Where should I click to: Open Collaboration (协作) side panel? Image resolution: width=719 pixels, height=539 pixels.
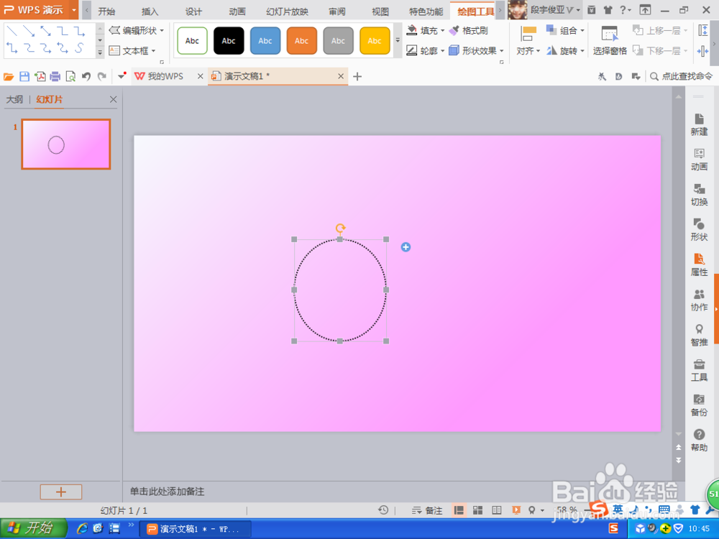699,300
